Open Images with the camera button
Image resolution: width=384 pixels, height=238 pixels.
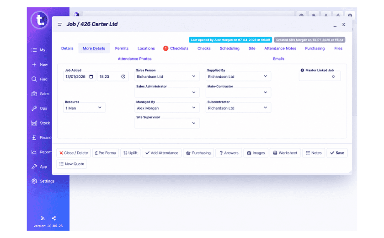click(256, 153)
